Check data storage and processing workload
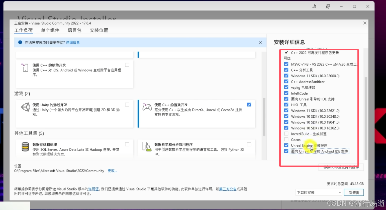 pyautogui.click(x=127, y=144)
